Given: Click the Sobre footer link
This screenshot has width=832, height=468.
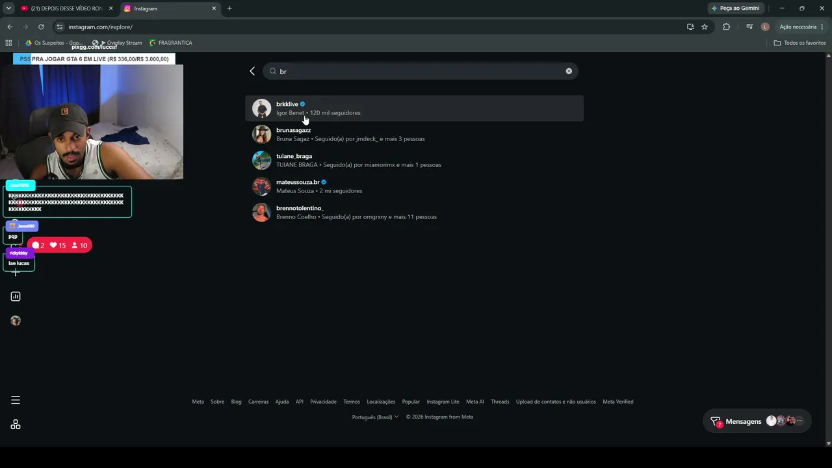Looking at the screenshot, I should (217, 402).
